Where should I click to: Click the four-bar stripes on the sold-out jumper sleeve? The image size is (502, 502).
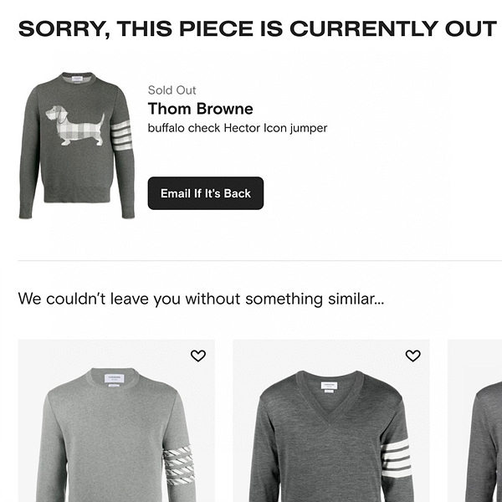(122, 135)
